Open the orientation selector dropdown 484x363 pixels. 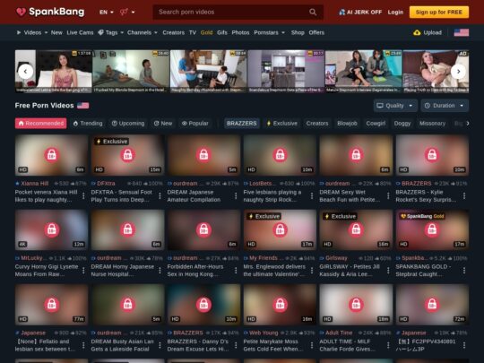127,12
